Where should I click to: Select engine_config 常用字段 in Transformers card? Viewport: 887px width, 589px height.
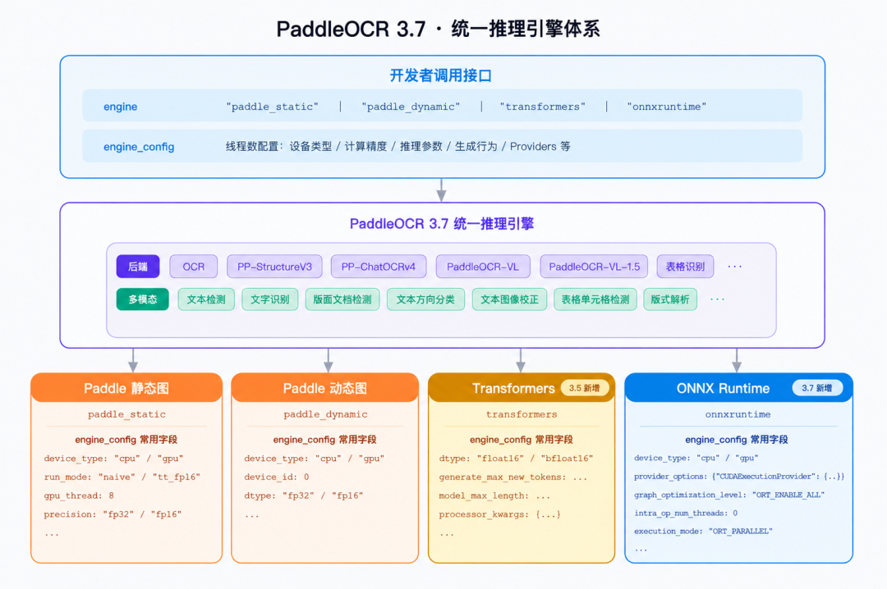tap(521, 439)
